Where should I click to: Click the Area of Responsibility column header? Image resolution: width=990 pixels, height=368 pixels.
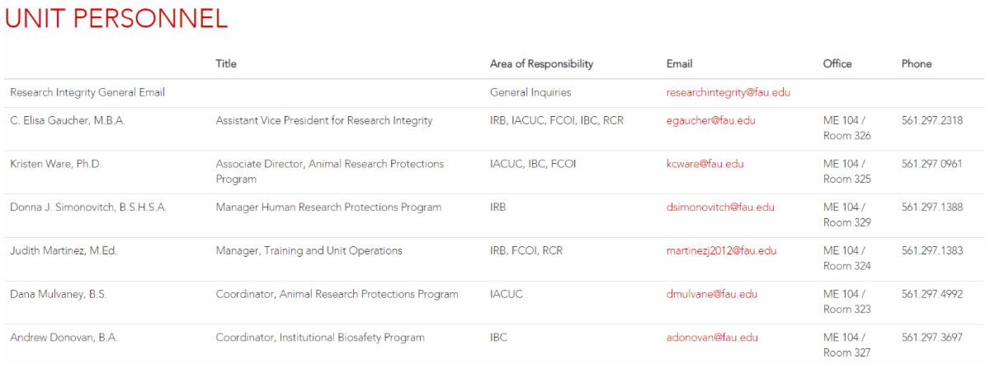(x=541, y=64)
